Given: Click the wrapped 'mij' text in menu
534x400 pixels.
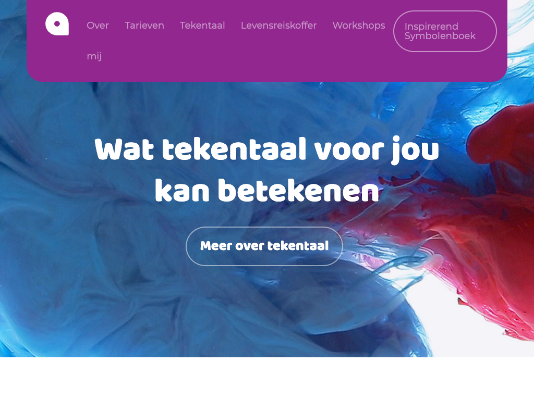Looking at the screenshot, I should (x=94, y=56).
